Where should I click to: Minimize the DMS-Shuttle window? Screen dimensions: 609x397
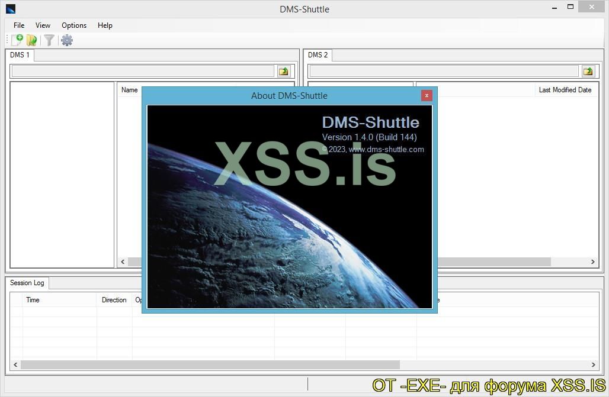[554, 7]
